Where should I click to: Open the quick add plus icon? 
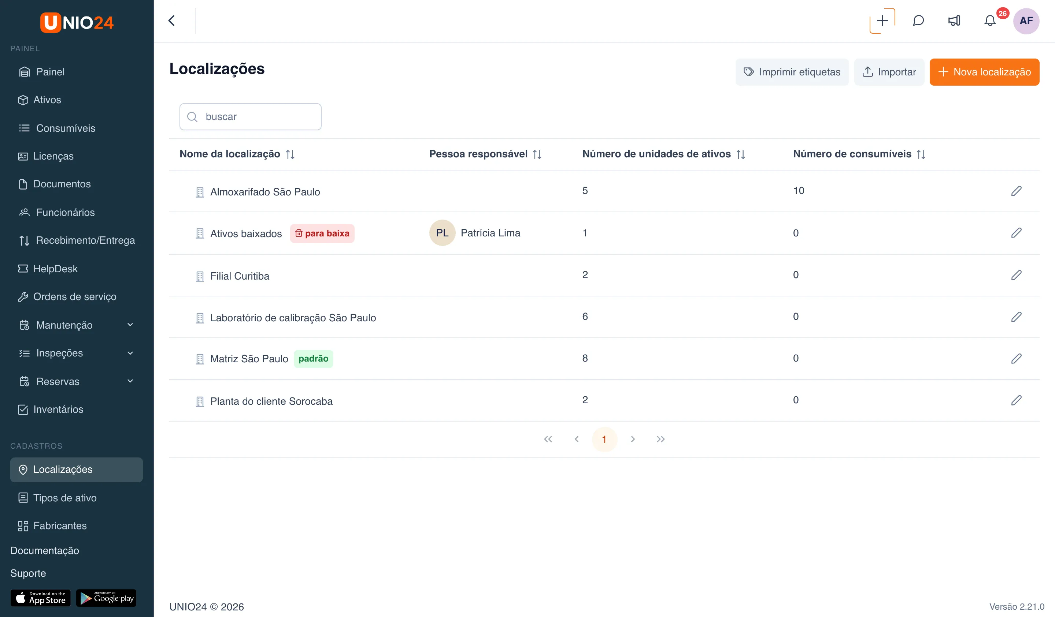882,20
